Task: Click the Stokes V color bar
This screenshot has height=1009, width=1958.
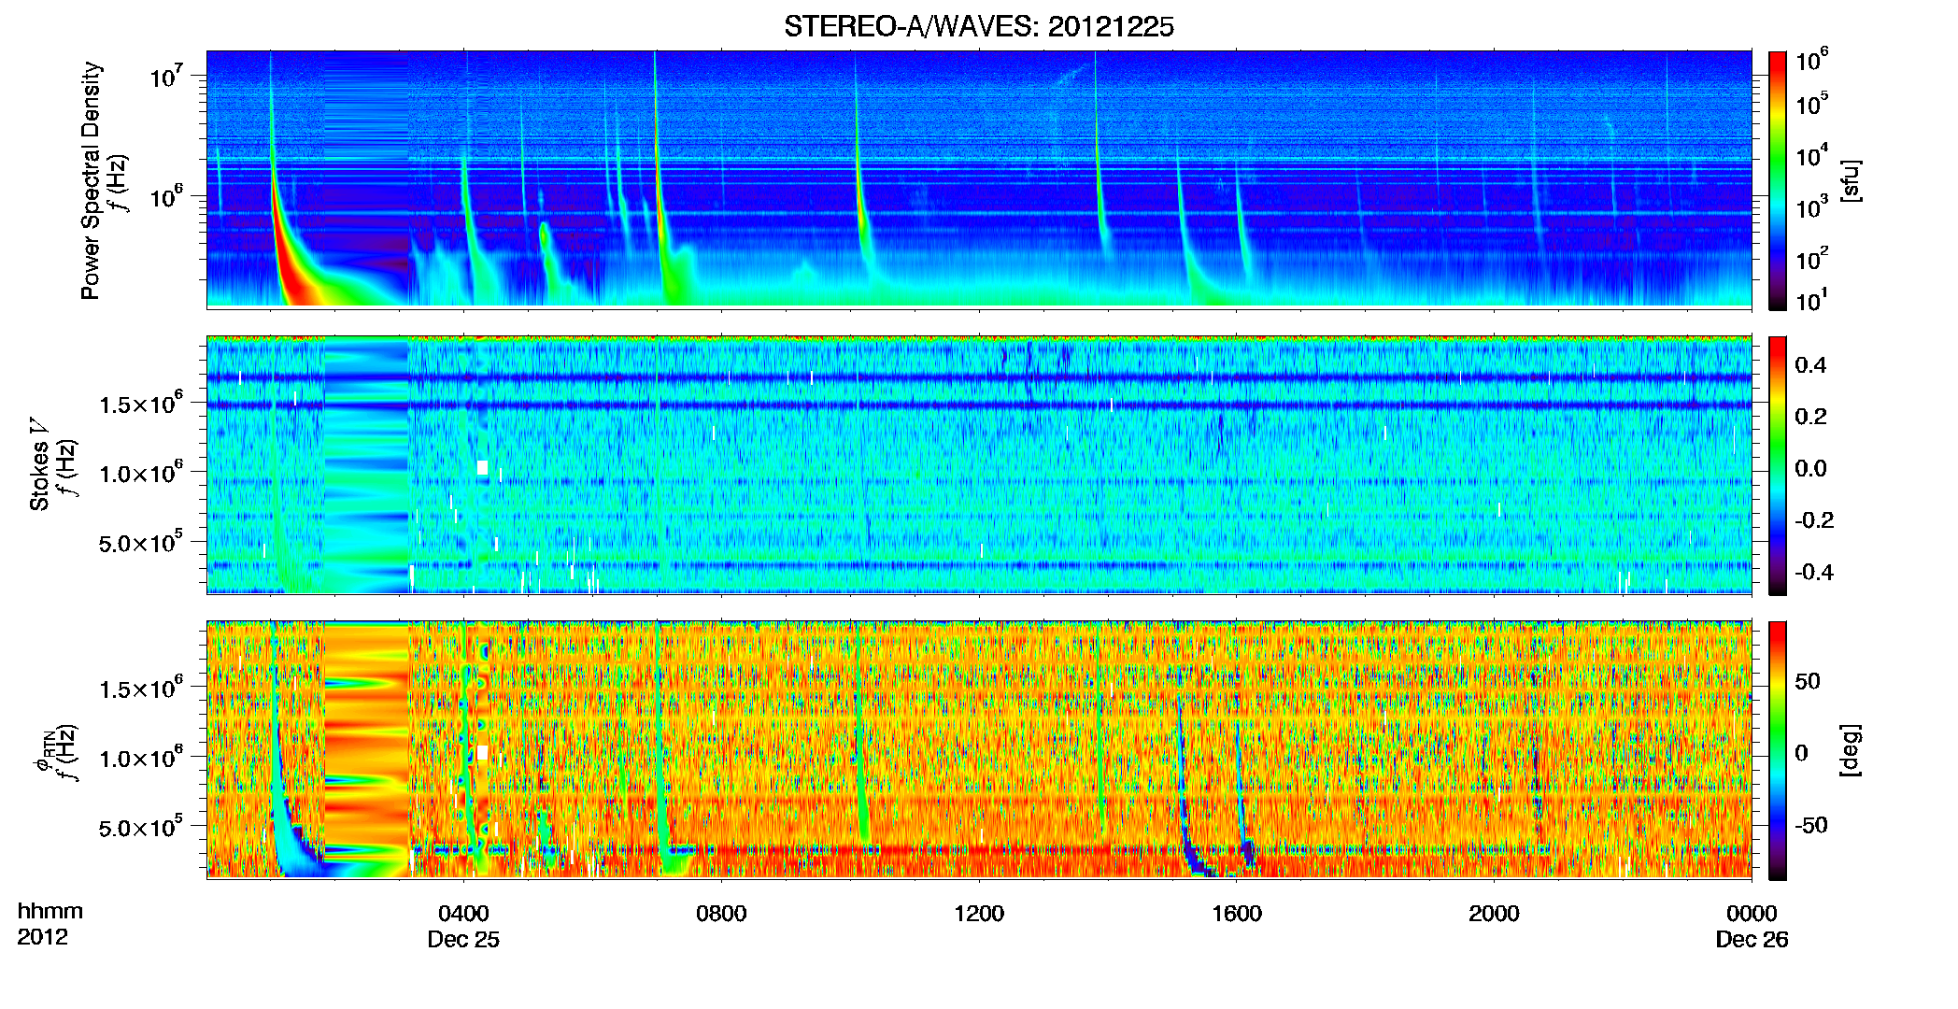Action: pyautogui.click(x=1777, y=465)
